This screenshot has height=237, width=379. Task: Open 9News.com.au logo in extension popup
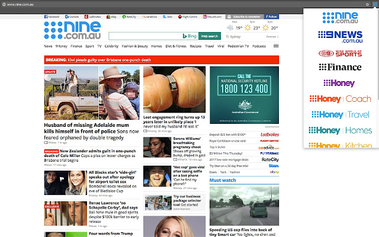pyautogui.click(x=341, y=37)
